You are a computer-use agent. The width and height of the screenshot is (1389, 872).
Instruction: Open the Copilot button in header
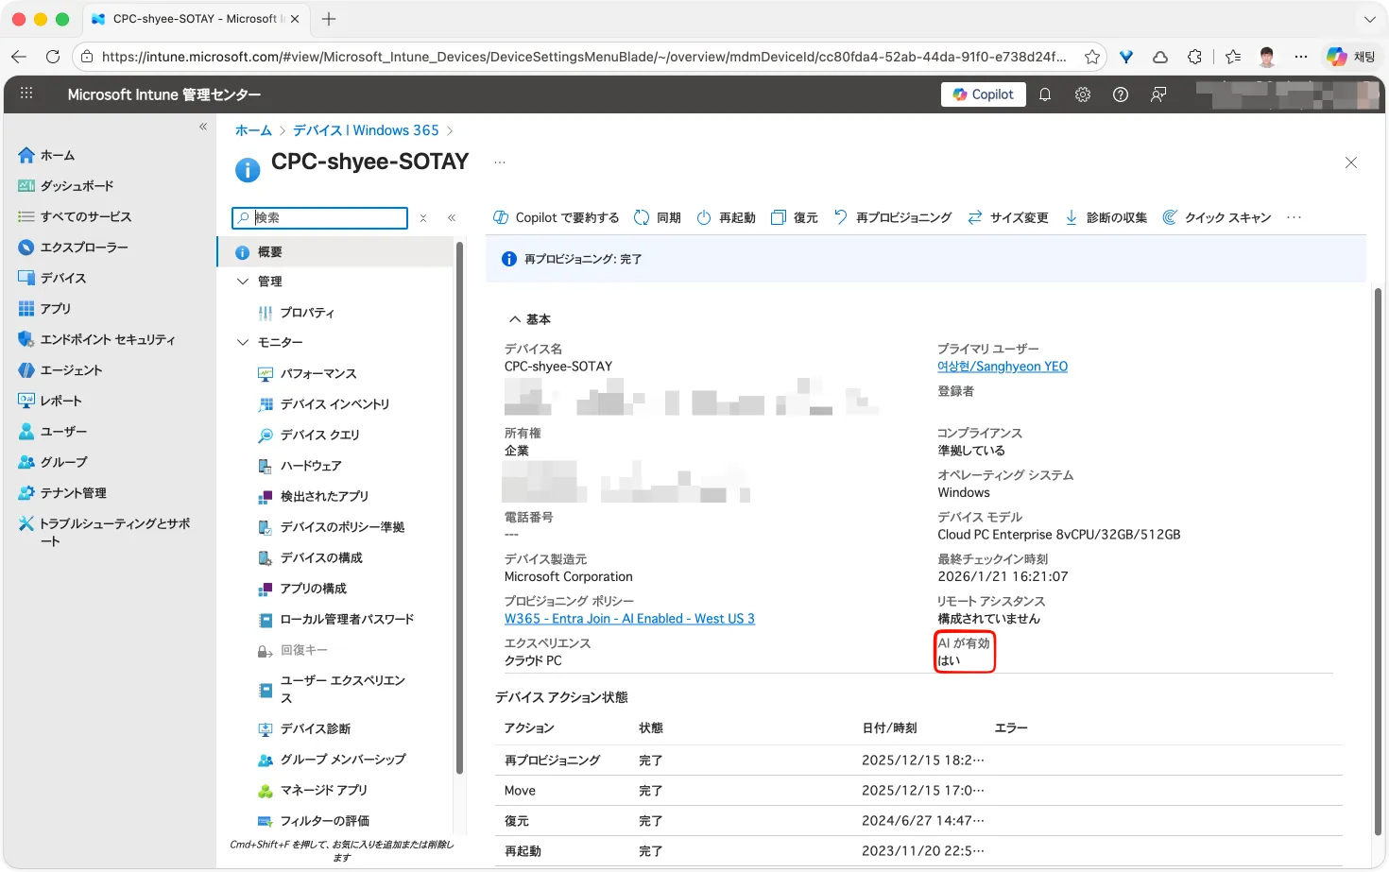983,94
